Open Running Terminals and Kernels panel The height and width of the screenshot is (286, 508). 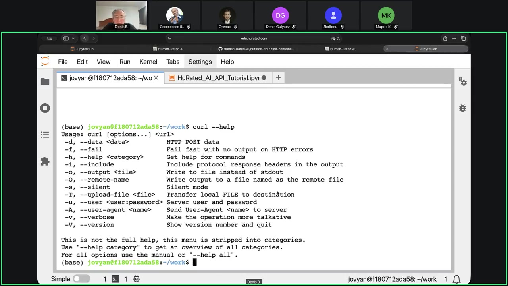click(x=45, y=108)
